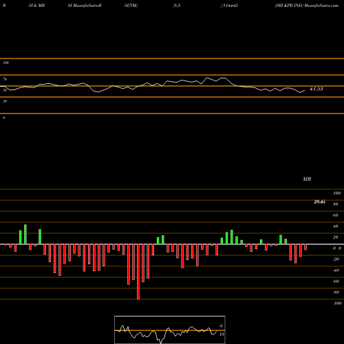The width and height of the screenshot is (344, 344).
Task: Open the mini RSI chart thumbnail at bottom
Action: pos(170,330)
